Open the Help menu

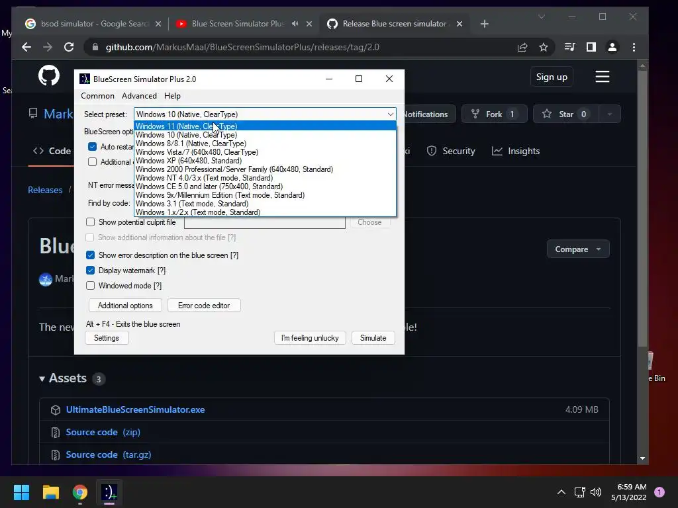(x=173, y=96)
